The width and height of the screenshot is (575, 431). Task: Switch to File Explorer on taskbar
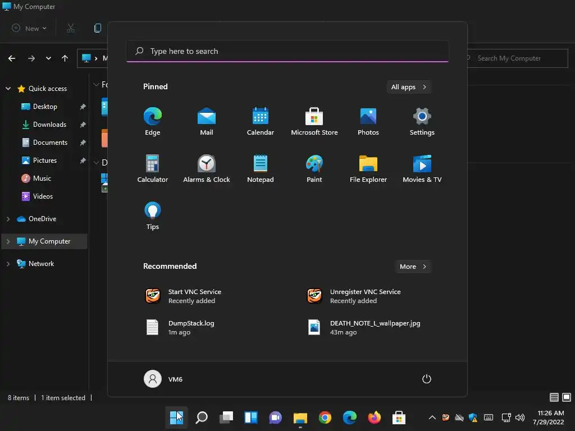(x=300, y=418)
